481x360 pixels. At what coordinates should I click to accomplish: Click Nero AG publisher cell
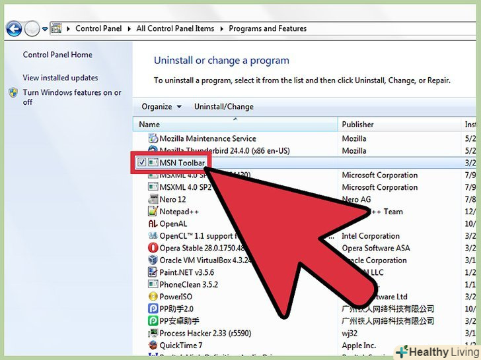[x=356, y=199]
